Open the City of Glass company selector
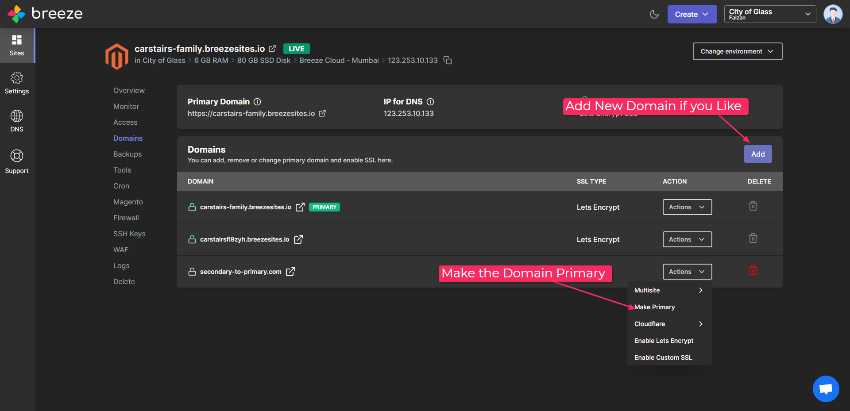 click(770, 14)
